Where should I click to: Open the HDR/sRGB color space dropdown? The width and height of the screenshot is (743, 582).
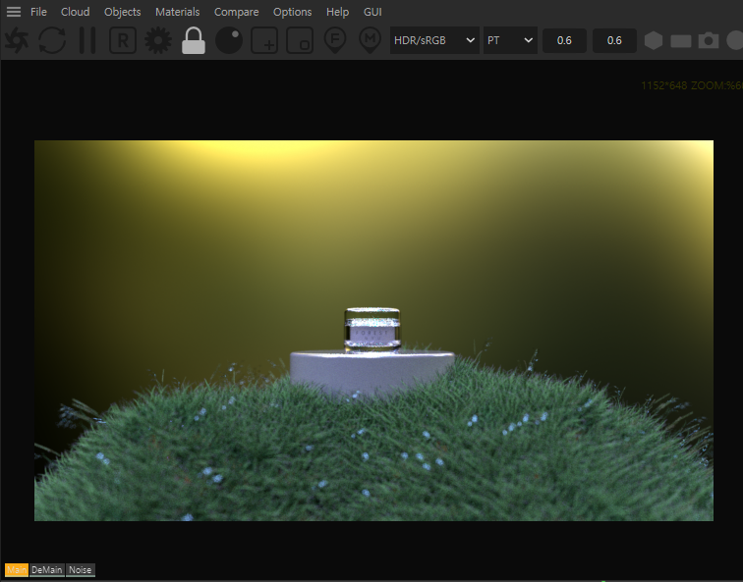pyautogui.click(x=434, y=40)
